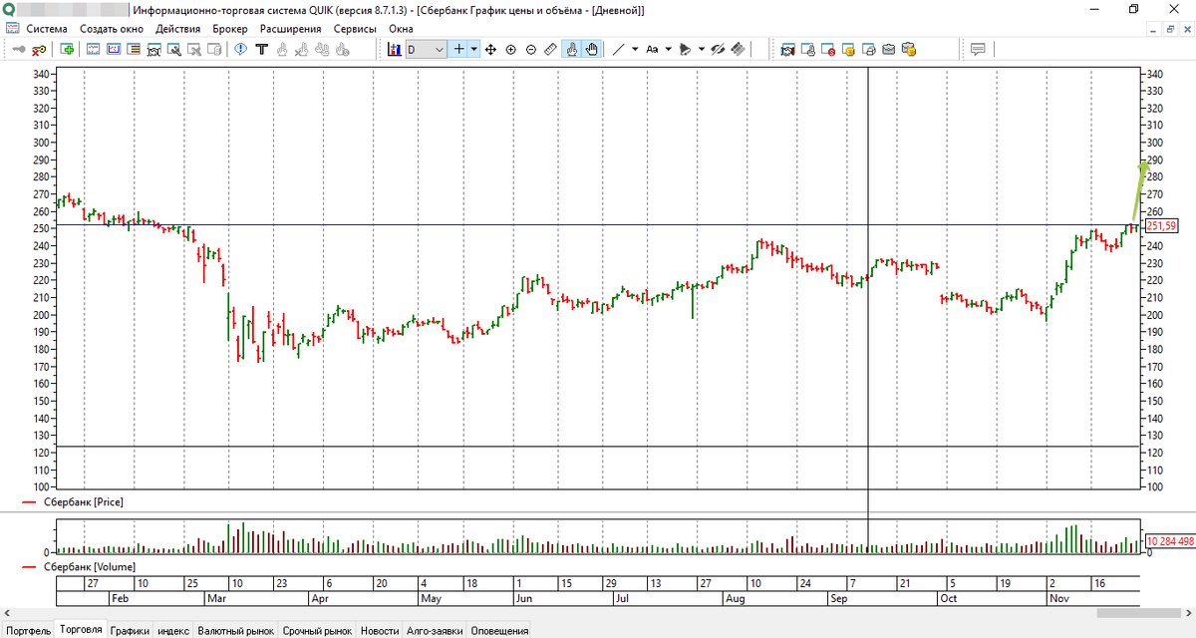
Task: Click the green plus create-window icon
Action: tap(67, 49)
